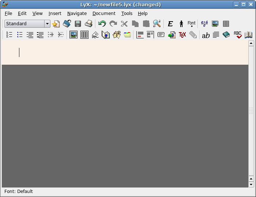
Task: Click the New document star icon
Action: pos(56,24)
